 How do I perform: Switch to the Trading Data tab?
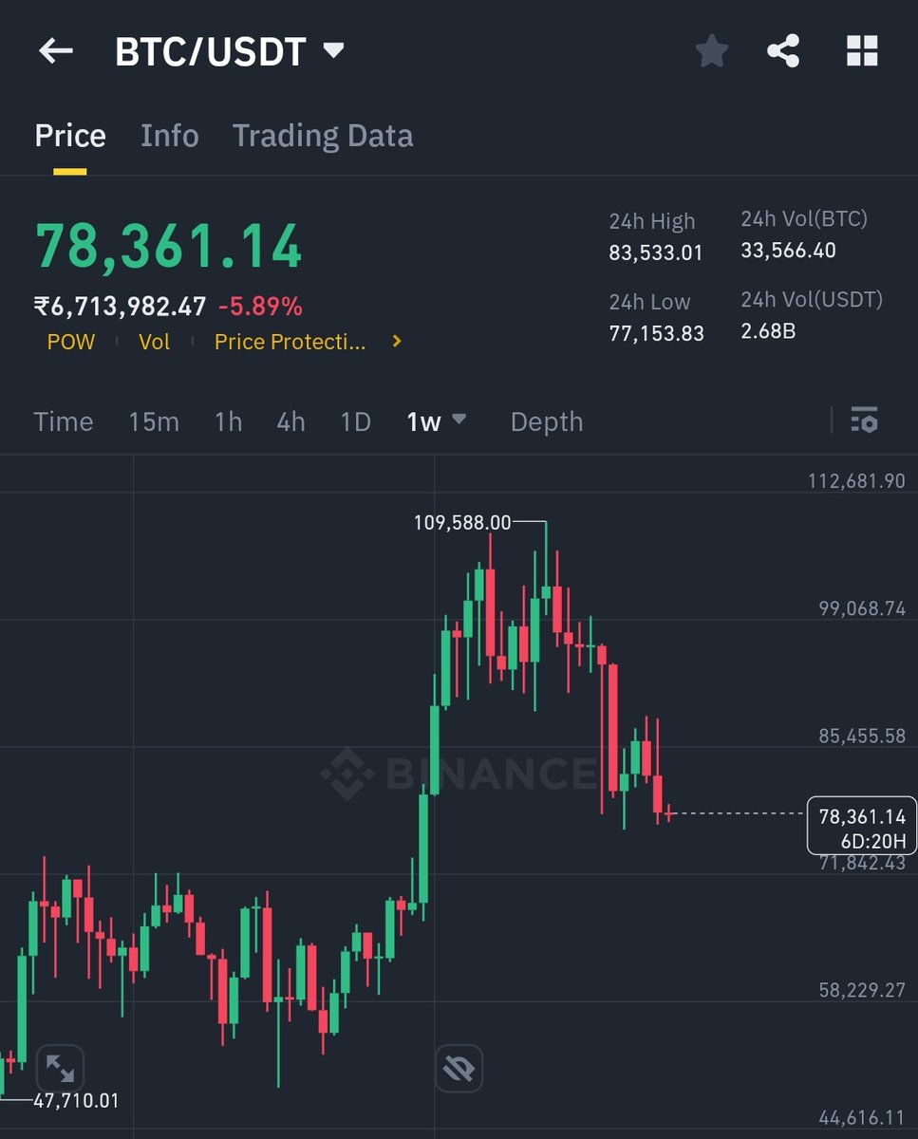click(x=323, y=136)
